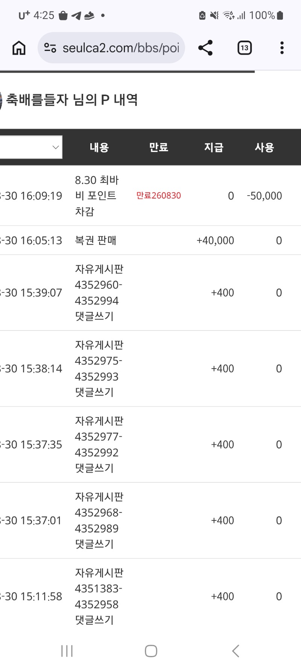Screen dimensions: 301x670
Task: Open the 4352960-4352994 댓글쓰기 entry
Action: [x=99, y=293]
